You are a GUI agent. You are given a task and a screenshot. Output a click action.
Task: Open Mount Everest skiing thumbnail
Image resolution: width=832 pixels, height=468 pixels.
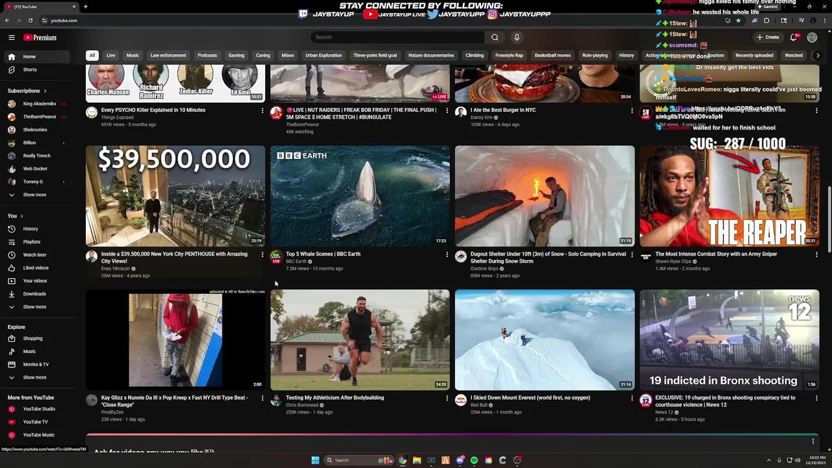pos(545,340)
